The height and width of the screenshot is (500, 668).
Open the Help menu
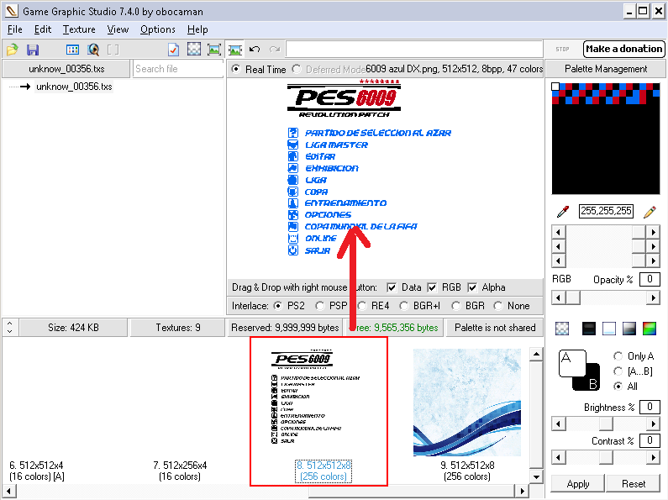197,29
